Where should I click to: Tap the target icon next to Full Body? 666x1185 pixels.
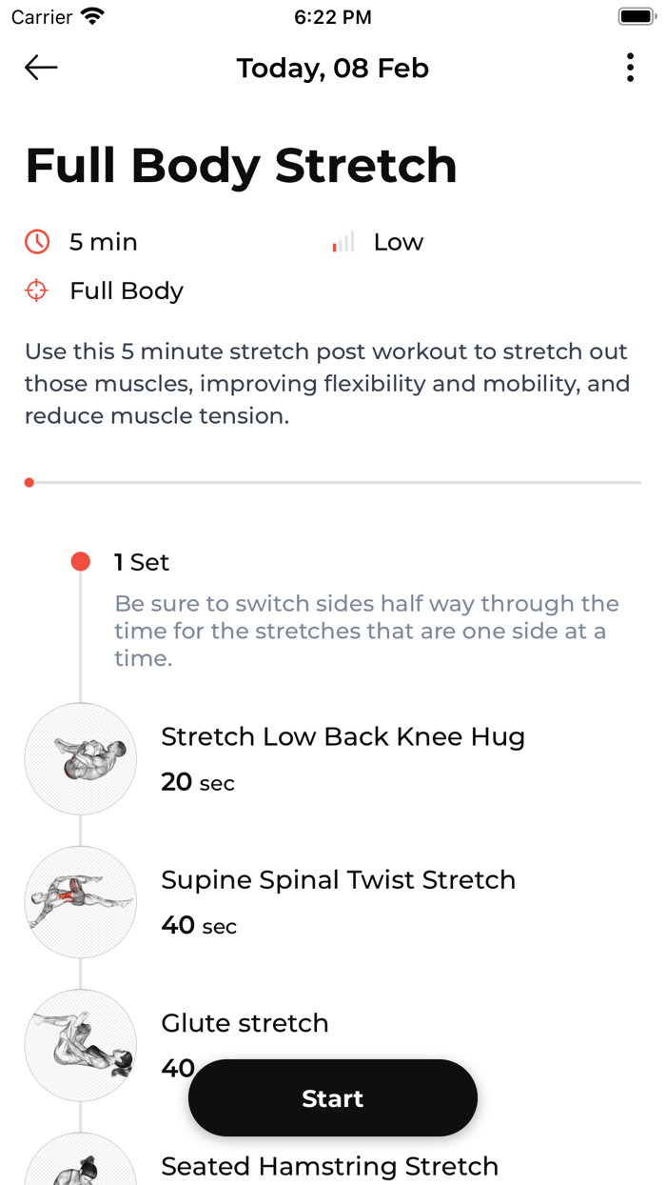pyautogui.click(x=37, y=291)
